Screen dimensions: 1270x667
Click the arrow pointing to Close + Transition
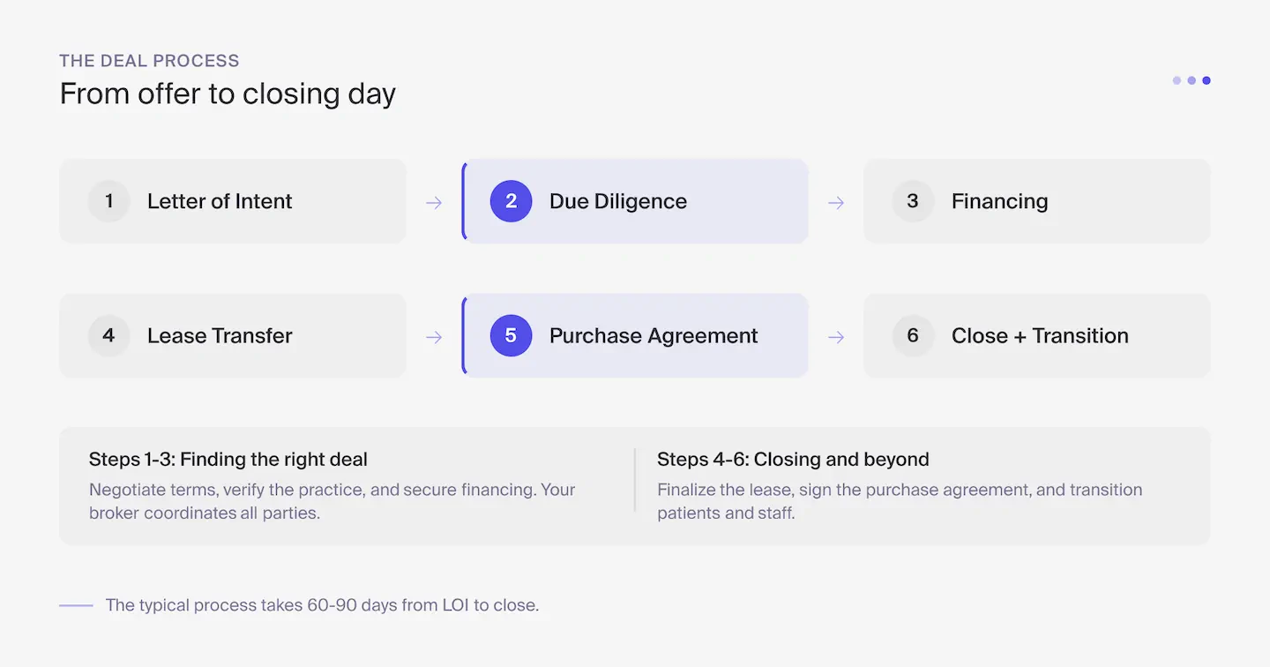836,335
